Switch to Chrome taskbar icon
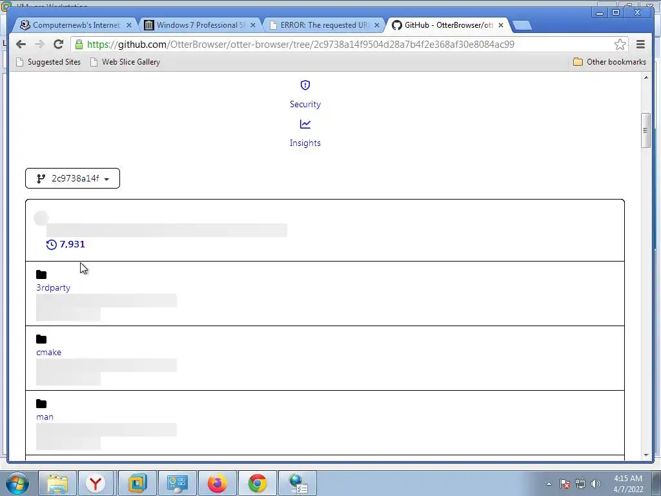 pos(258,483)
